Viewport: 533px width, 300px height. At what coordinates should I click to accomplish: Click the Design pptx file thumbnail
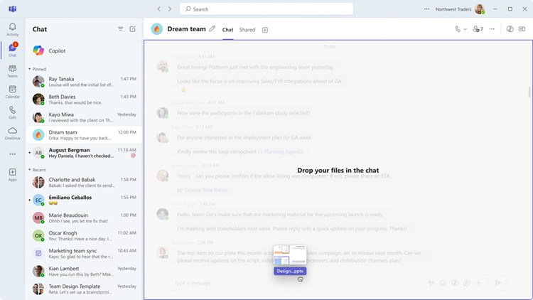click(290, 255)
